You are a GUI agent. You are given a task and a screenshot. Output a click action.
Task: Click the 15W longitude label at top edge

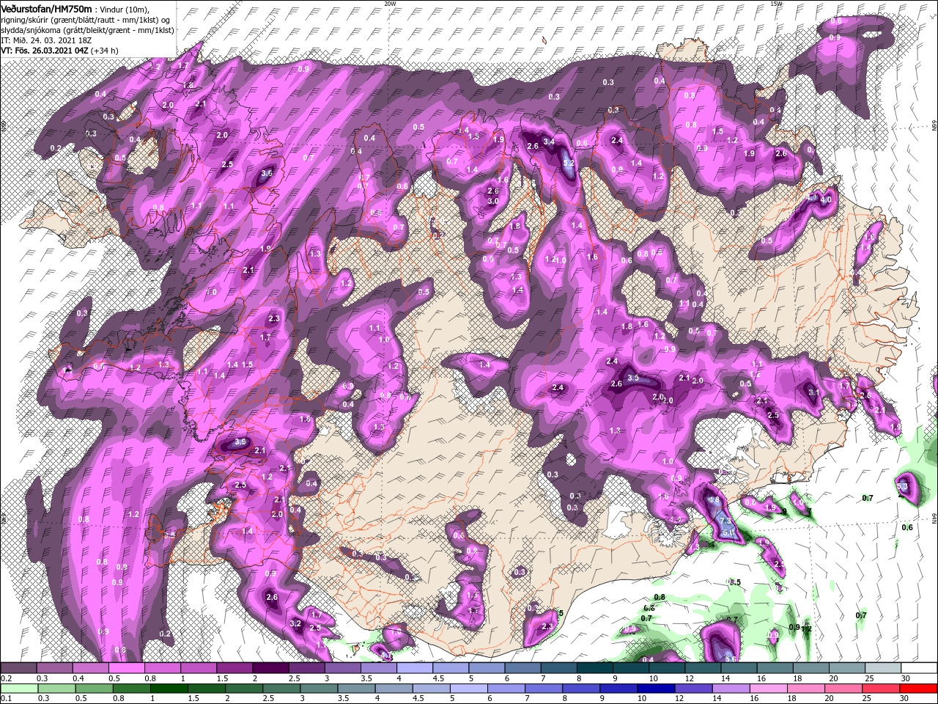[x=776, y=4]
